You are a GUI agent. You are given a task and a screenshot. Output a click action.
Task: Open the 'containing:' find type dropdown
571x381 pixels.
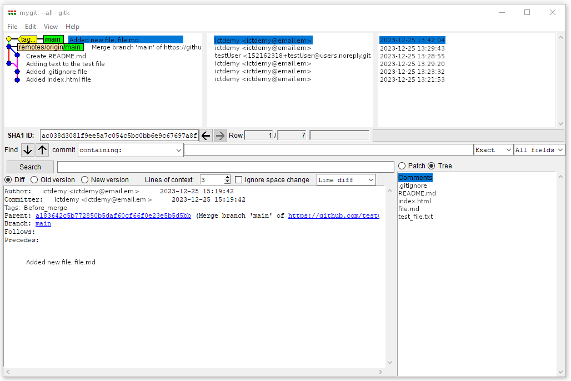pyautogui.click(x=131, y=150)
